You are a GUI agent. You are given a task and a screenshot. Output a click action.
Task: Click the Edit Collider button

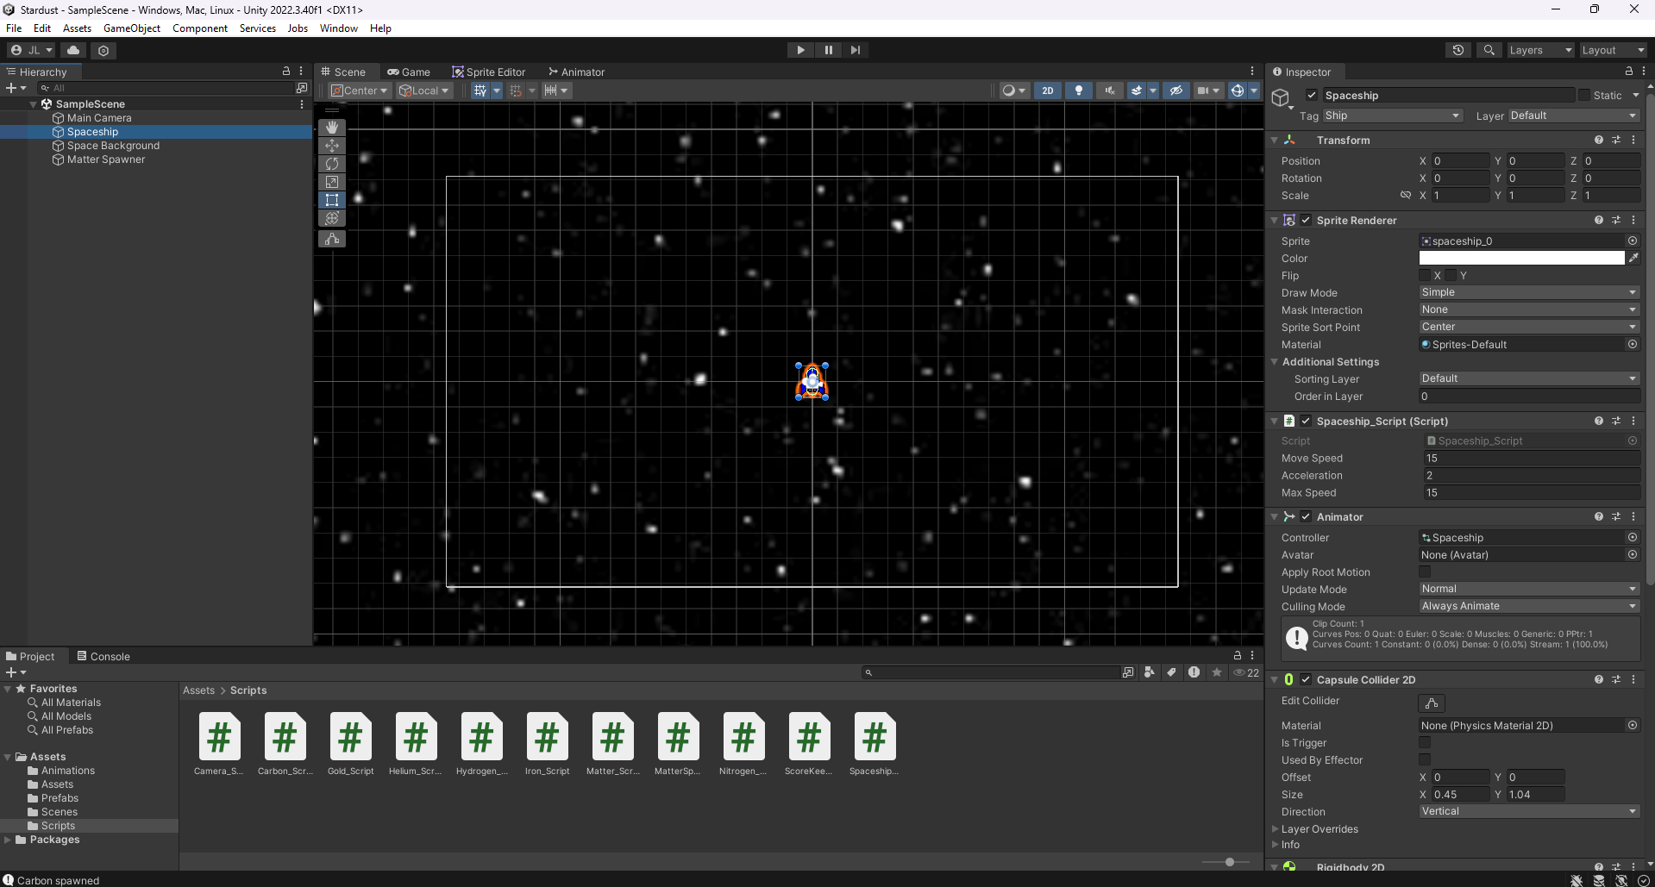point(1432,703)
